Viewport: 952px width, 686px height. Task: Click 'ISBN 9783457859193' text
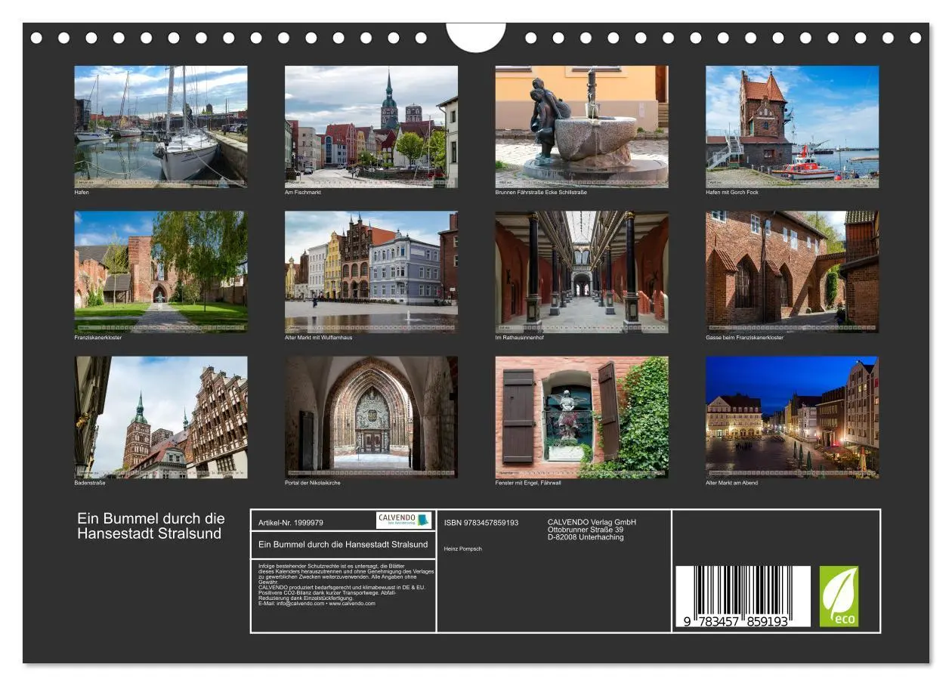[x=481, y=523]
